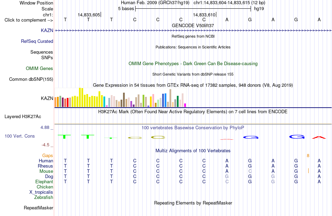Screen dimensions: 332x216
Task: Click the PhyloP lower value -4.5
Action: coord(45,145)
